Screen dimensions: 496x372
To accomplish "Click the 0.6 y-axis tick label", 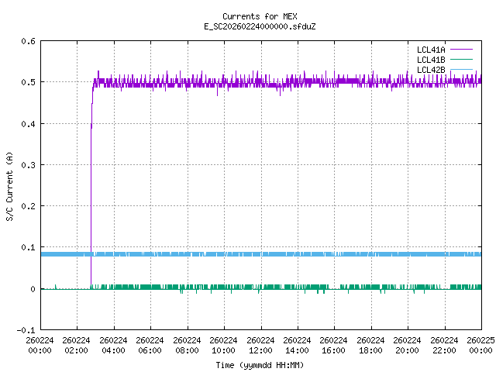I will pyautogui.click(x=27, y=41).
